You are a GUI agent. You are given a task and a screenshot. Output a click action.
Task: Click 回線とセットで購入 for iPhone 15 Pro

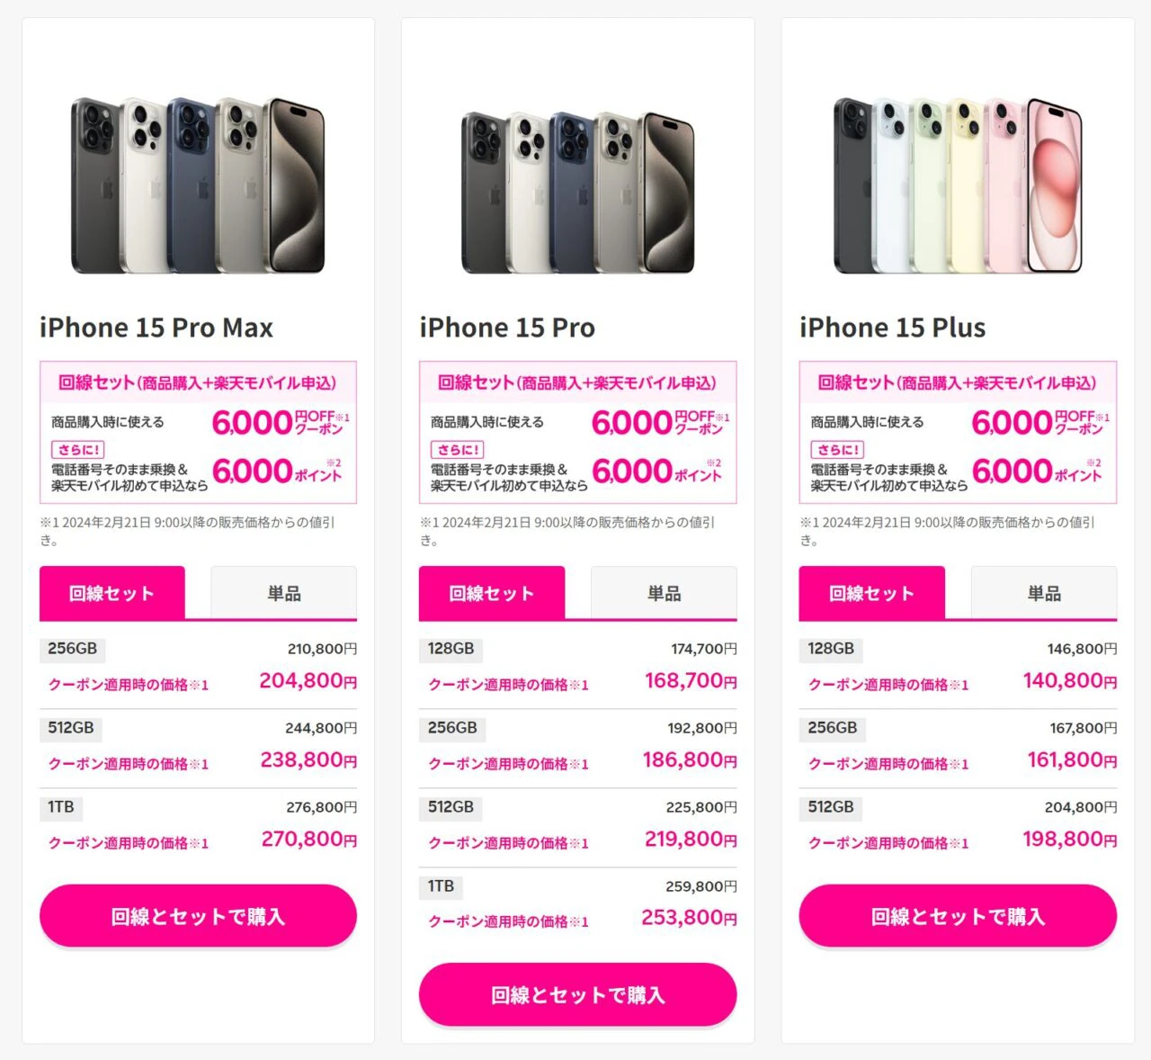pos(577,994)
